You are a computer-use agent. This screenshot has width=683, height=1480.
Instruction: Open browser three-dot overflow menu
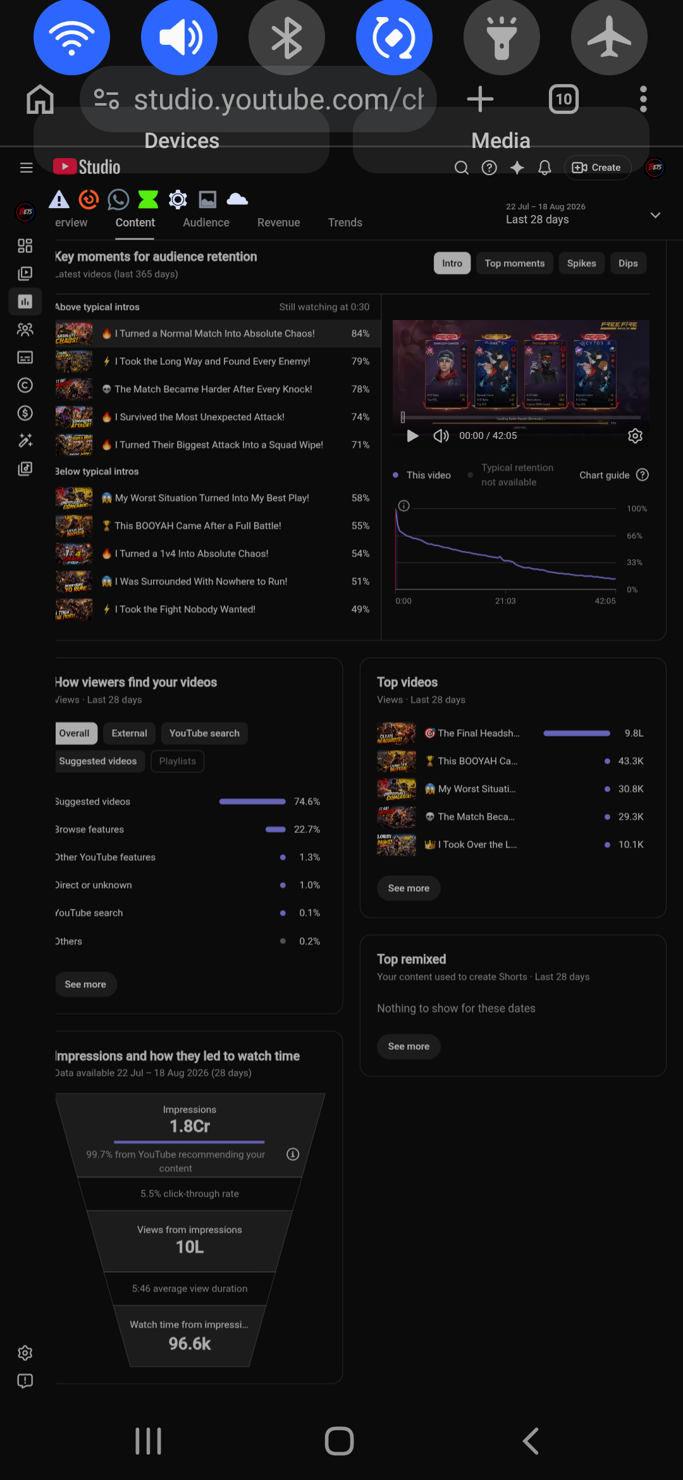643,99
